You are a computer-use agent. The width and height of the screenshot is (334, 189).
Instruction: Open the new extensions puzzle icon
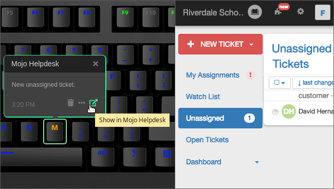point(278,11)
